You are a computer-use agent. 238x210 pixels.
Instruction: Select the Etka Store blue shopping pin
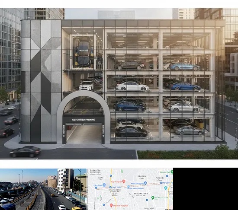pyautogui.click(x=104, y=185)
